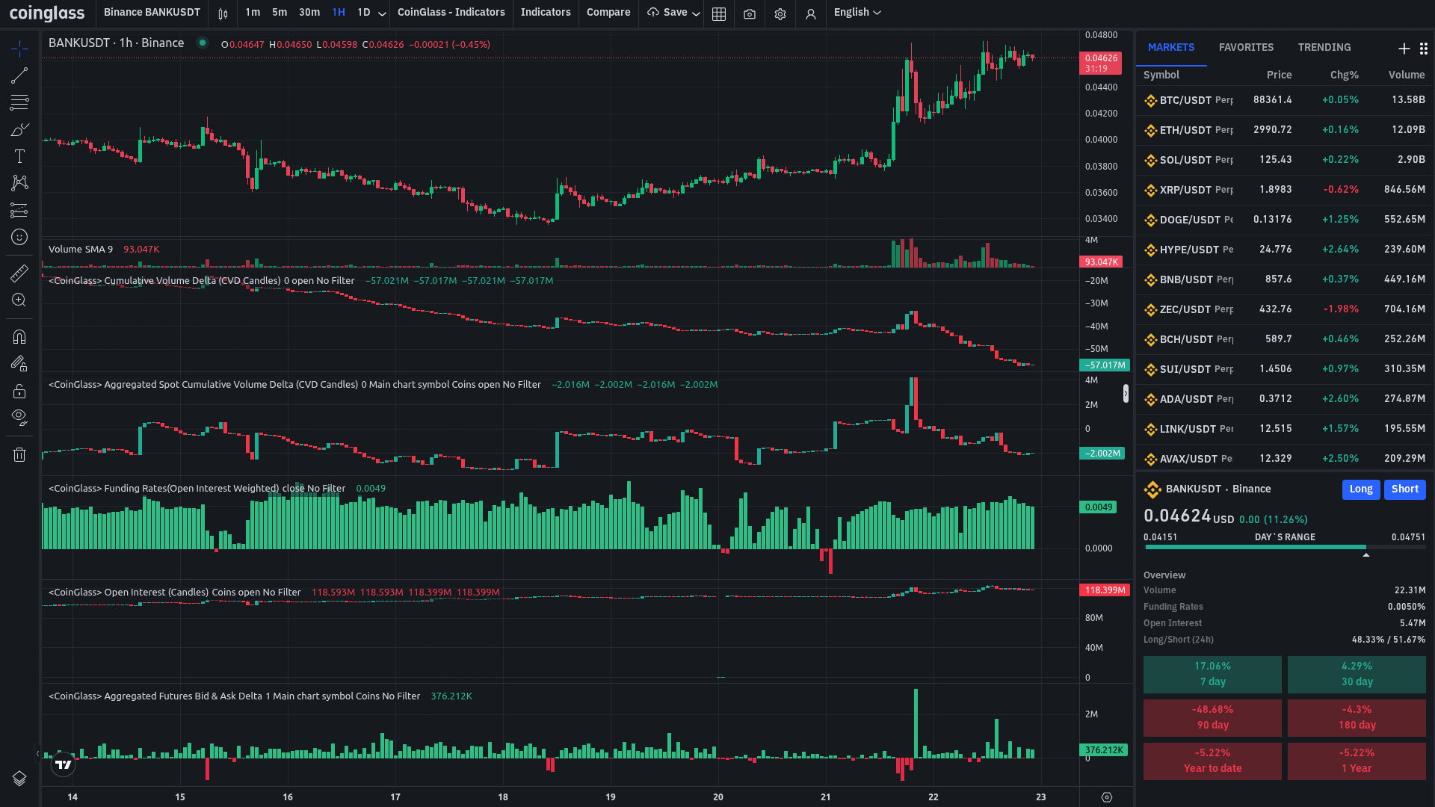Toggle hide all drawings eye icon
The height and width of the screenshot is (807, 1435).
pos(19,417)
